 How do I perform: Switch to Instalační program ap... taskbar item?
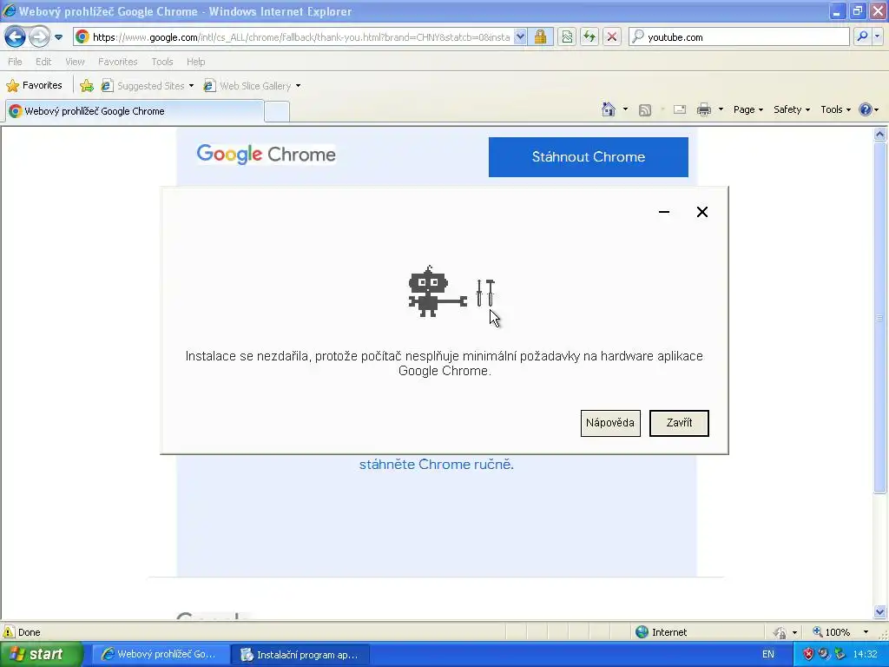pos(301,655)
